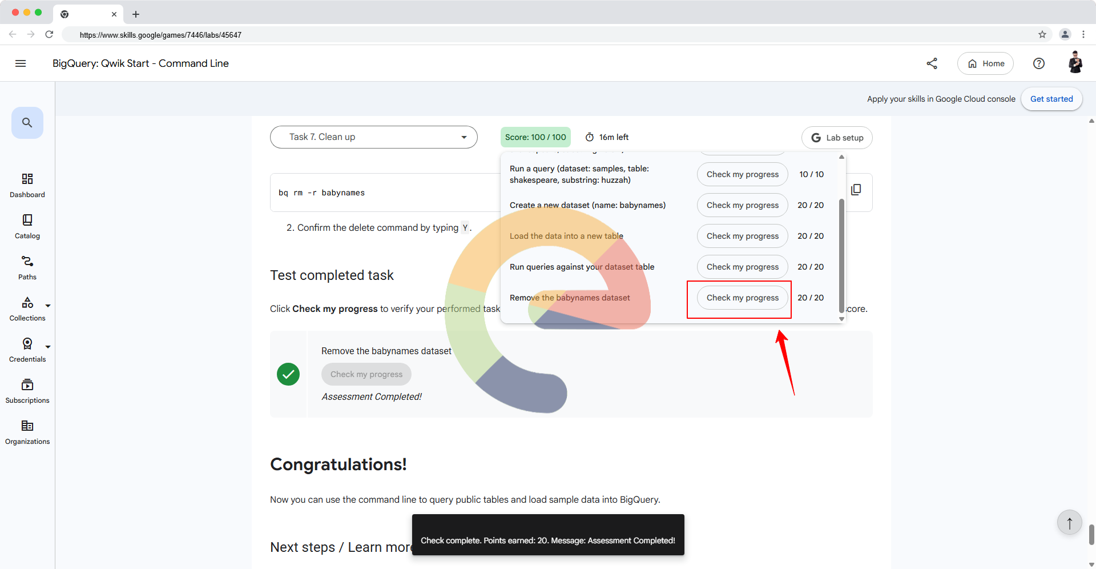Image resolution: width=1096 pixels, height=569 pixels.
Task: Expand the Collections submenu arrow
Action: 48,306
